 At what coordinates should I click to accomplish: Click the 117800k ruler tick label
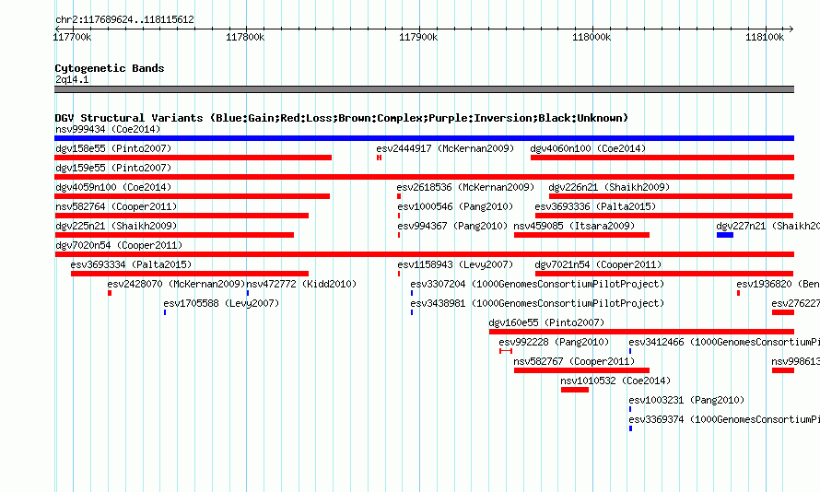pos(245,37)
